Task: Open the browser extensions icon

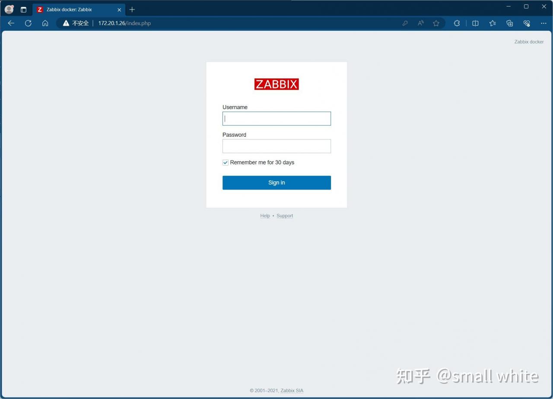Action: point(457,23)
